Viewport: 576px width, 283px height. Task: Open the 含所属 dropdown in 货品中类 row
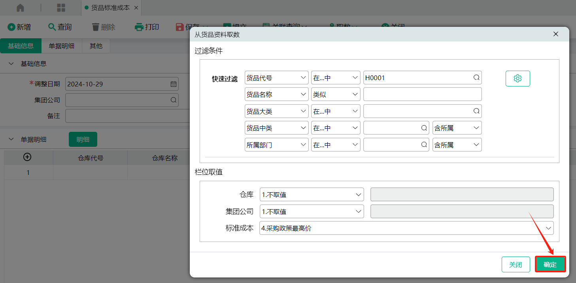[x=457, y=128]
